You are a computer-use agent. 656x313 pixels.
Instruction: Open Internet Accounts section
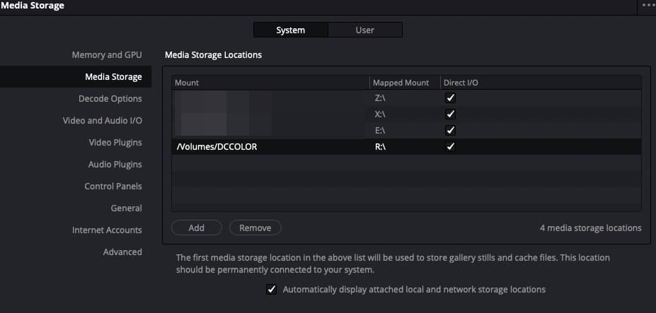click(107, 230)
